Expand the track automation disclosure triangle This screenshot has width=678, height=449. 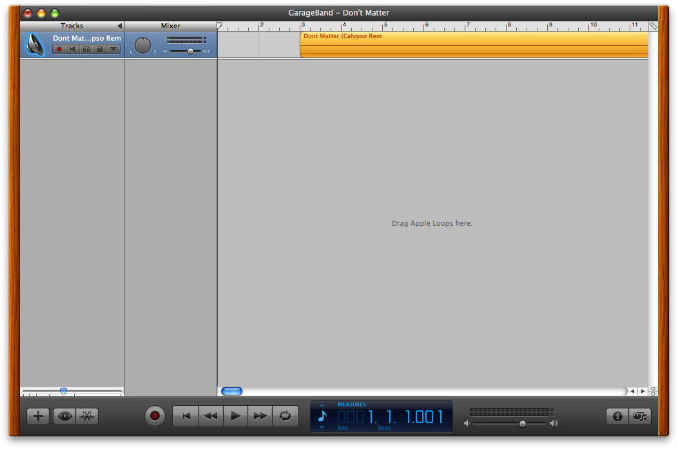pyautogui.click(x=113, y=49)
